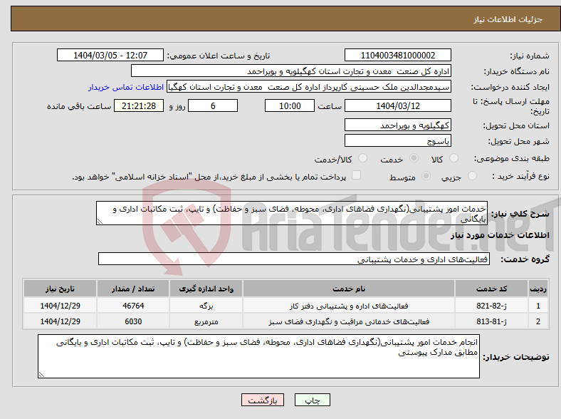Click the announcement date field 1404/03/05 - 12:07
This screenshot has height=419, width=561.
click(x=110, y=55)
